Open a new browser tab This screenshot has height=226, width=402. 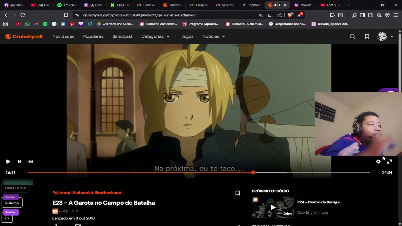click(x=348, y=5)
